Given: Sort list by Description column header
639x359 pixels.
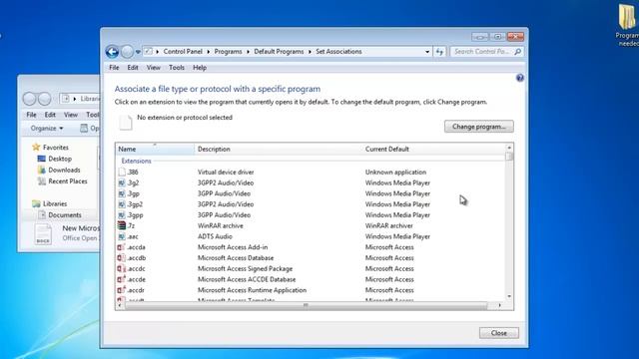Looking at the screenshot, I should (x=278, y=149).
